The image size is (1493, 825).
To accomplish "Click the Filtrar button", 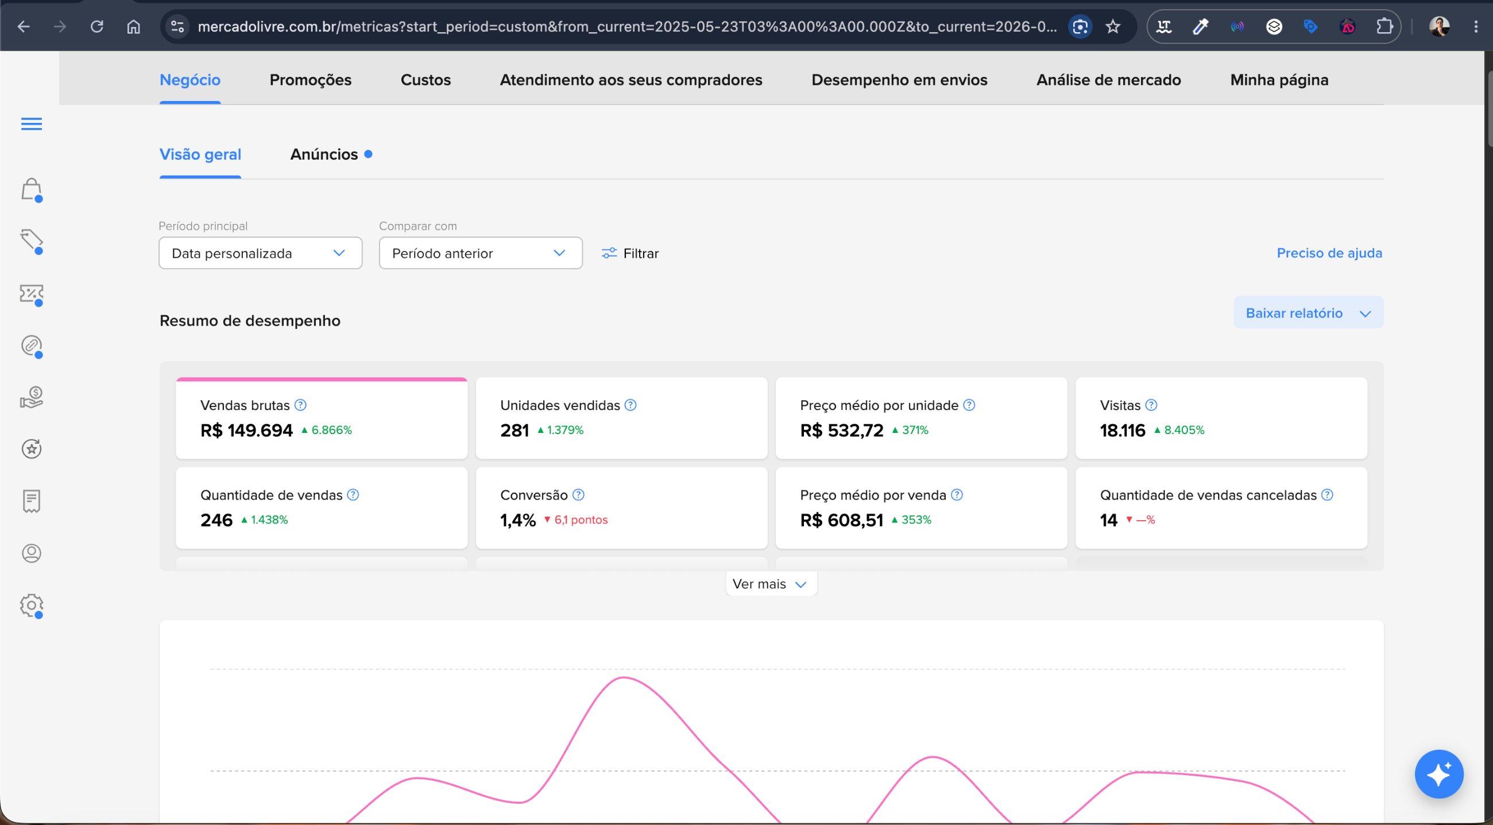I will pos(630,253).
